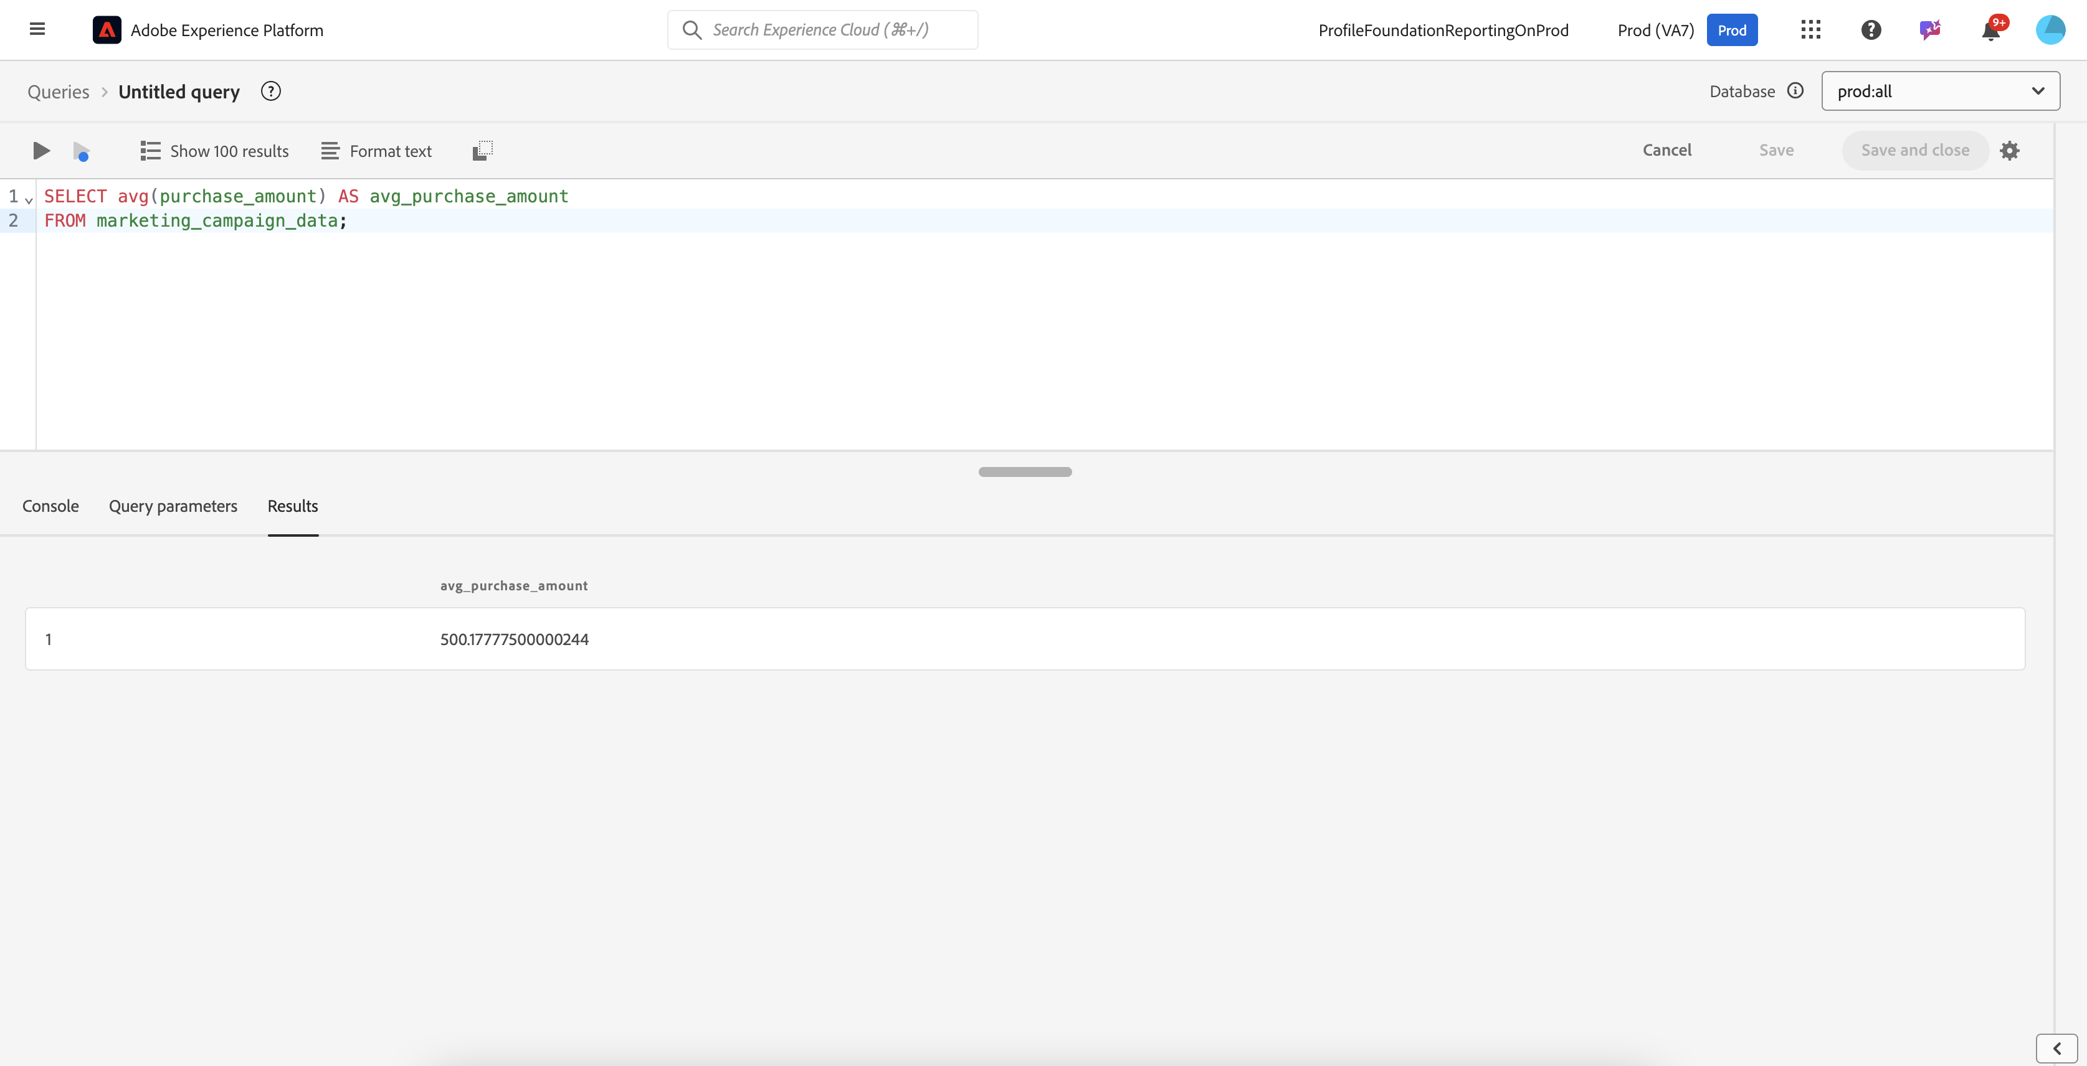
Task: Click the run selected query icon
Action: (81, 151)
